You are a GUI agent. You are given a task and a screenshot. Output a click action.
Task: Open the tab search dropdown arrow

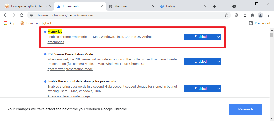(234, 7)
